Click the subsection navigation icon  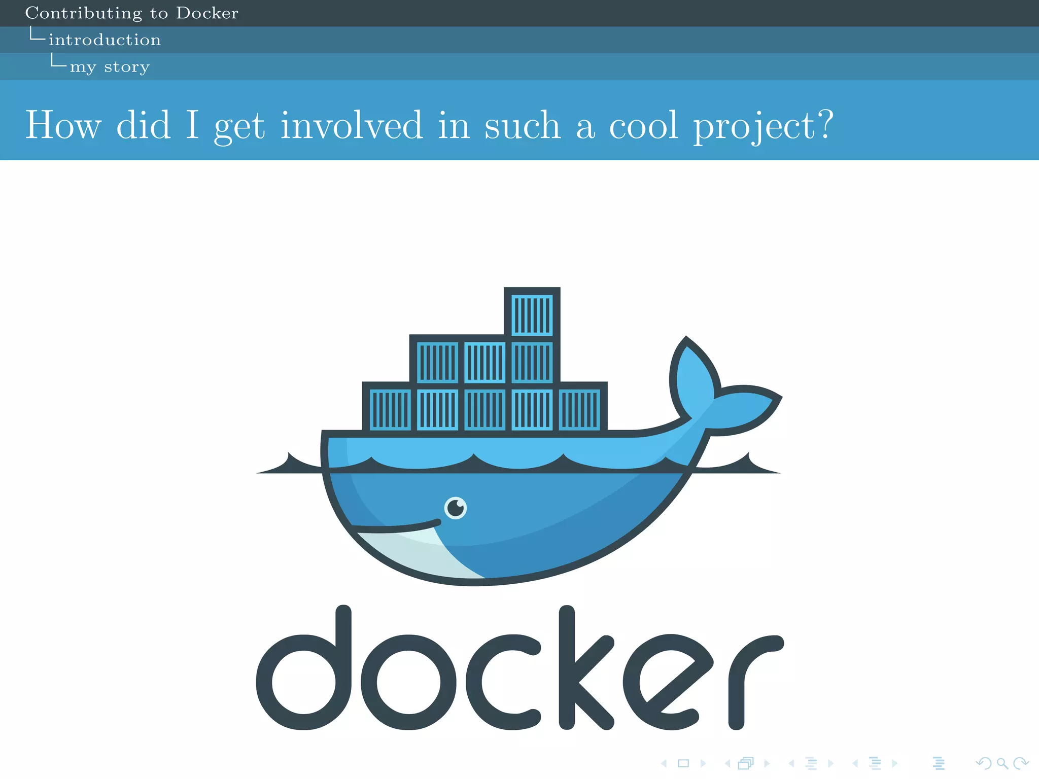point(811,763)
